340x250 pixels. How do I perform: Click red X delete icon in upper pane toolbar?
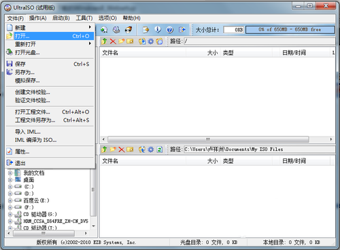[113, 41]
